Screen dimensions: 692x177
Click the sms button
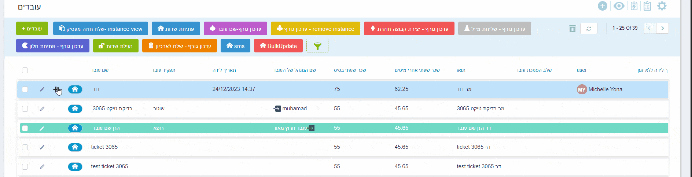coord(235,46)
